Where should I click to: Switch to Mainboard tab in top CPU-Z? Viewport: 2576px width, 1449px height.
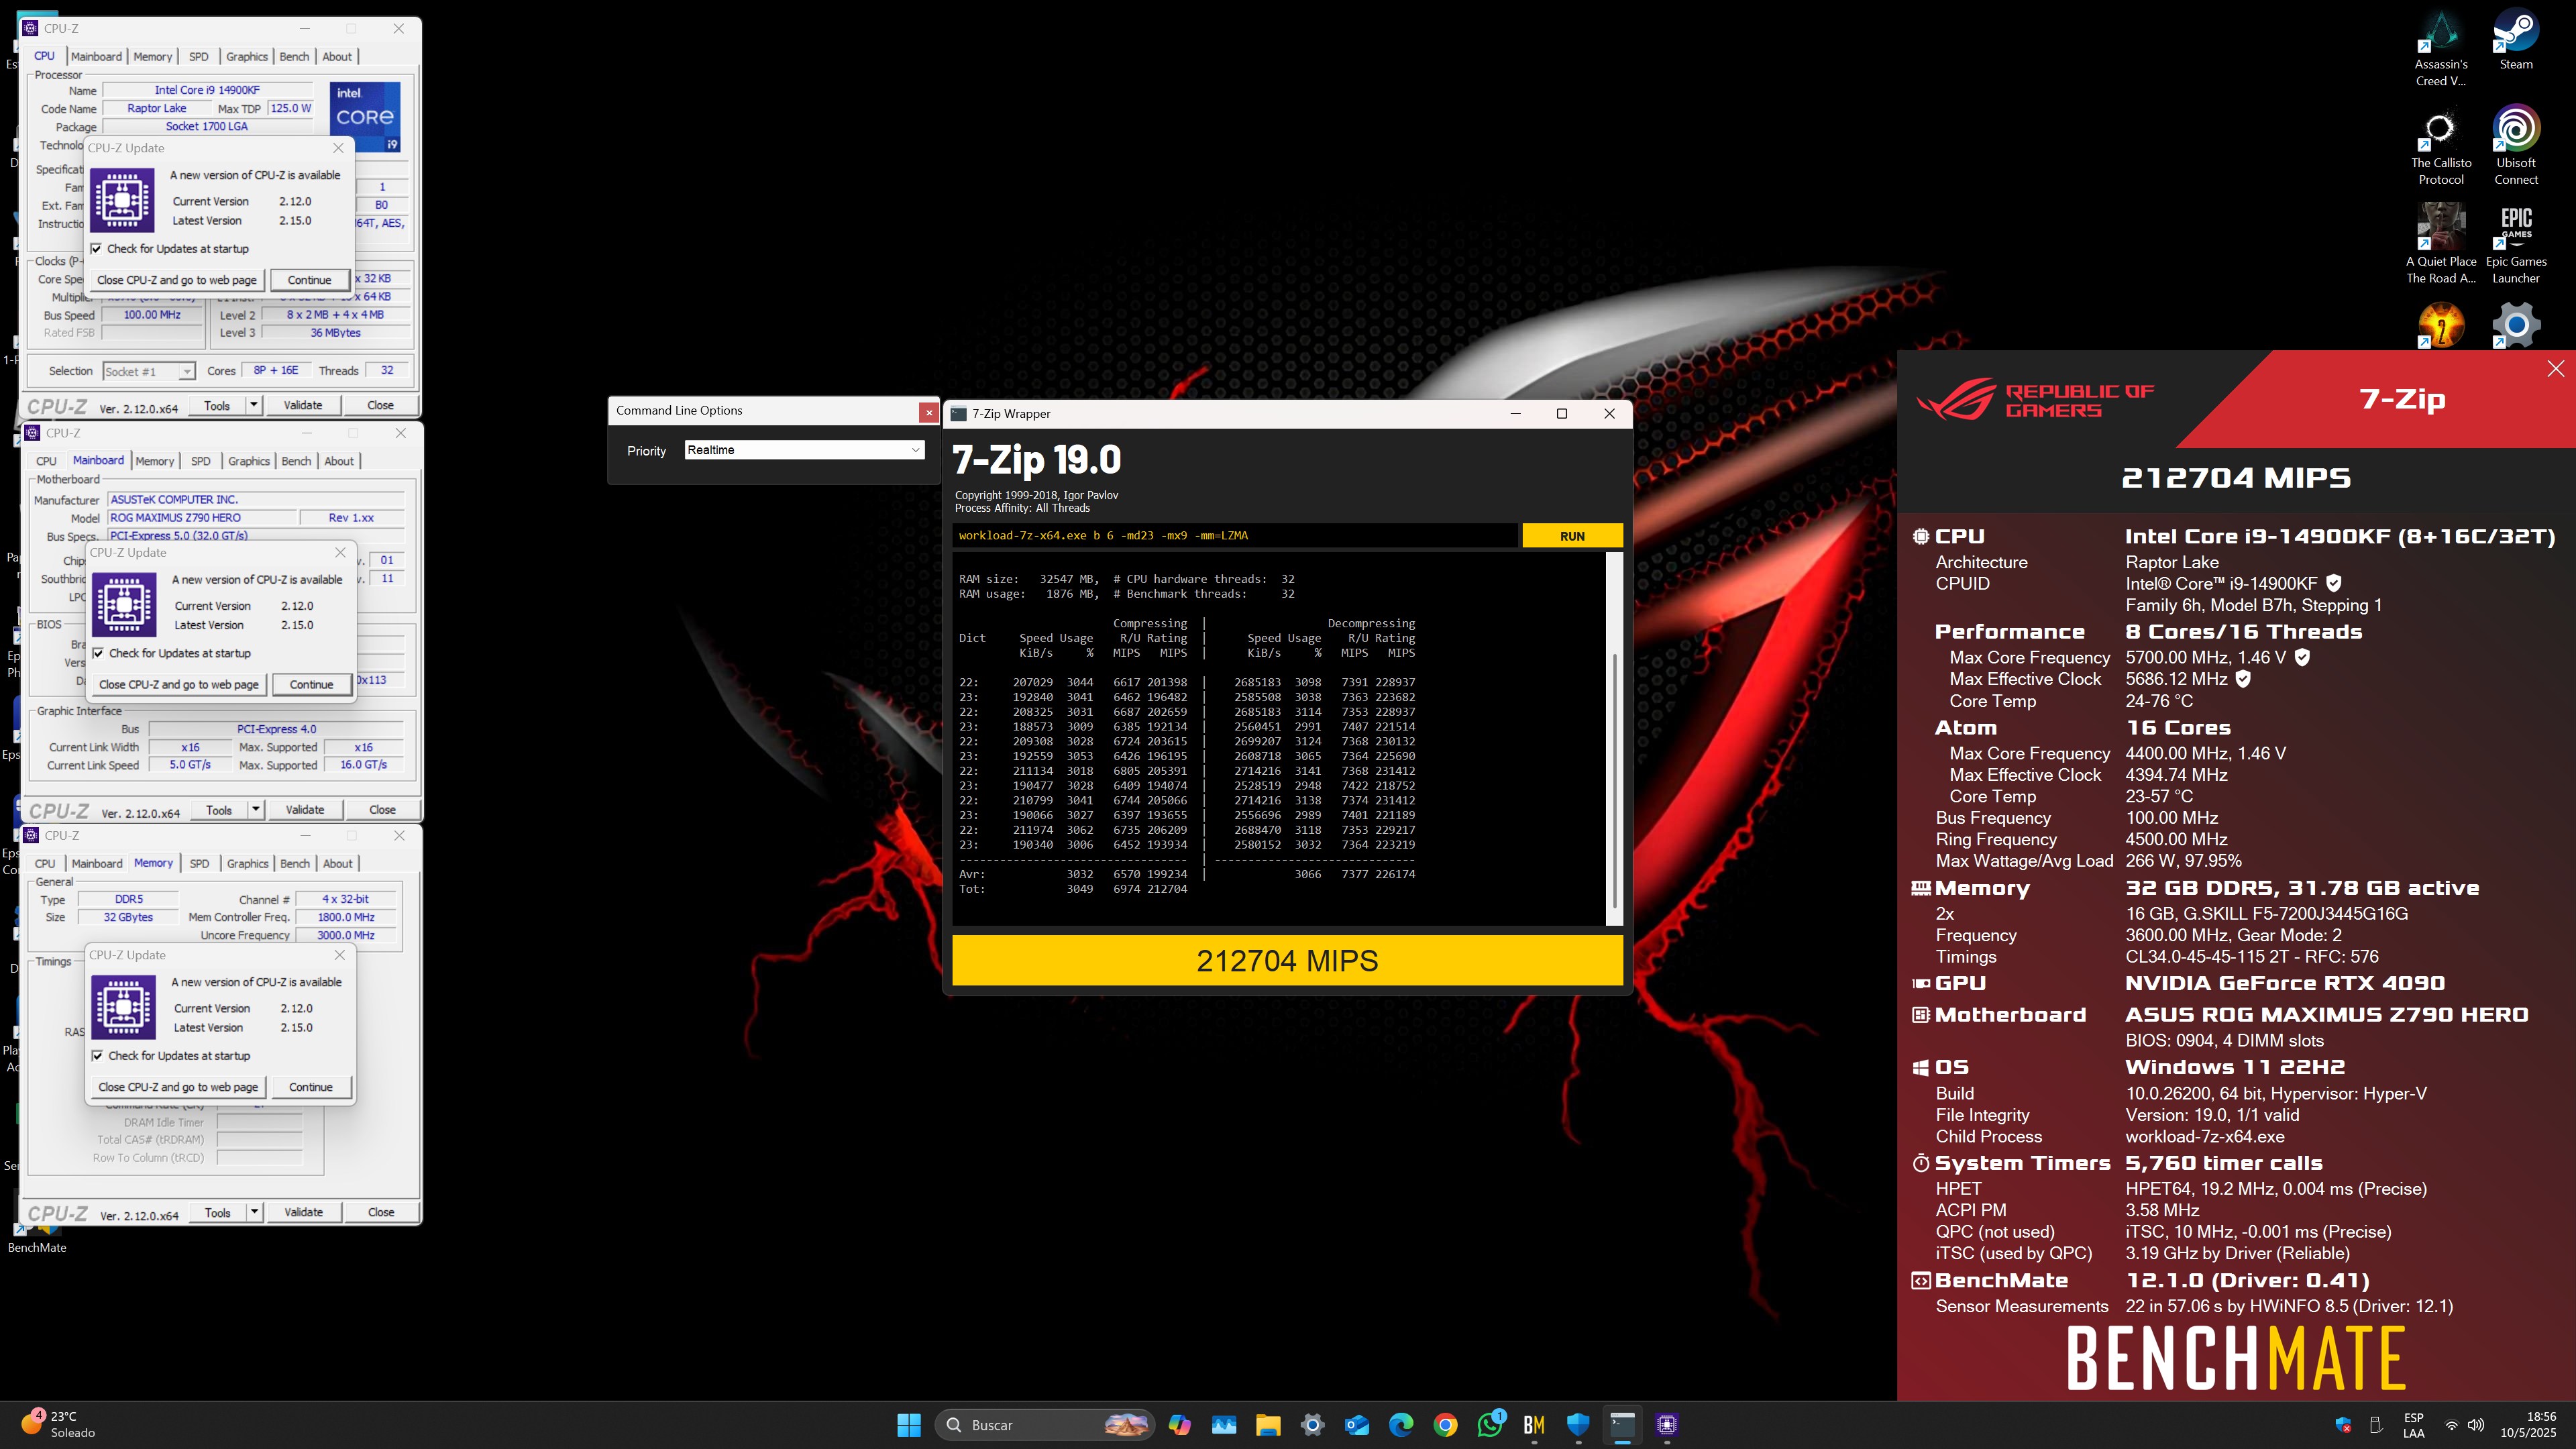[x=96, y=57]
